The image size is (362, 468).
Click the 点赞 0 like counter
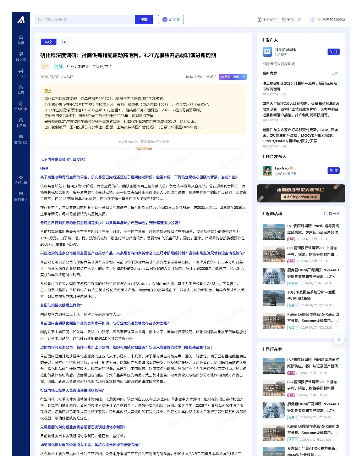click(x=211, y=77)
